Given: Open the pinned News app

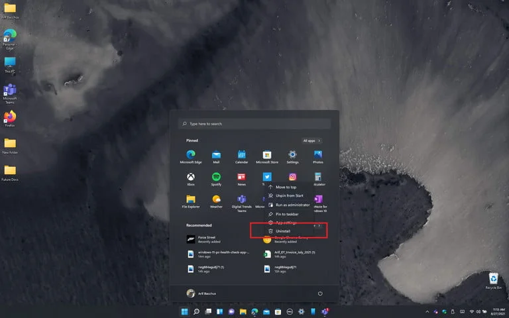Looking at the screenshot, I should [x=241, y=179].
